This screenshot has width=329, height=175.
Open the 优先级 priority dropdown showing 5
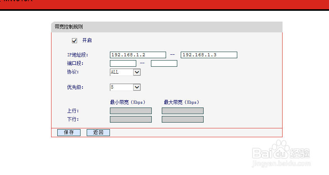point(125,87)
